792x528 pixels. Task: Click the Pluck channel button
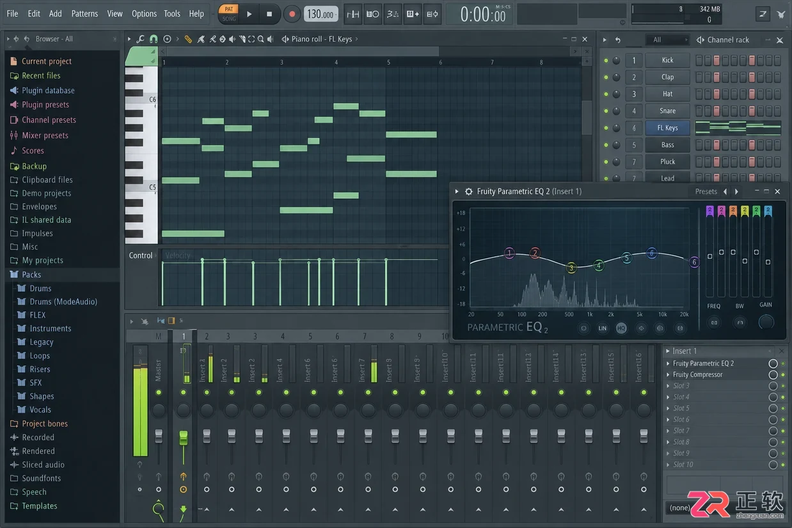click(x=667, y=162)
